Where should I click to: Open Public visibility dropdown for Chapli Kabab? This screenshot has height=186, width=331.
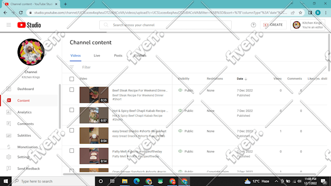(186, 111)
